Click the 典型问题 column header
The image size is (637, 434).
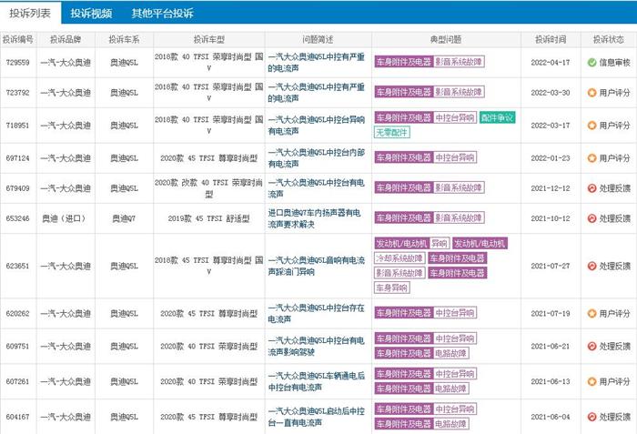446,40
